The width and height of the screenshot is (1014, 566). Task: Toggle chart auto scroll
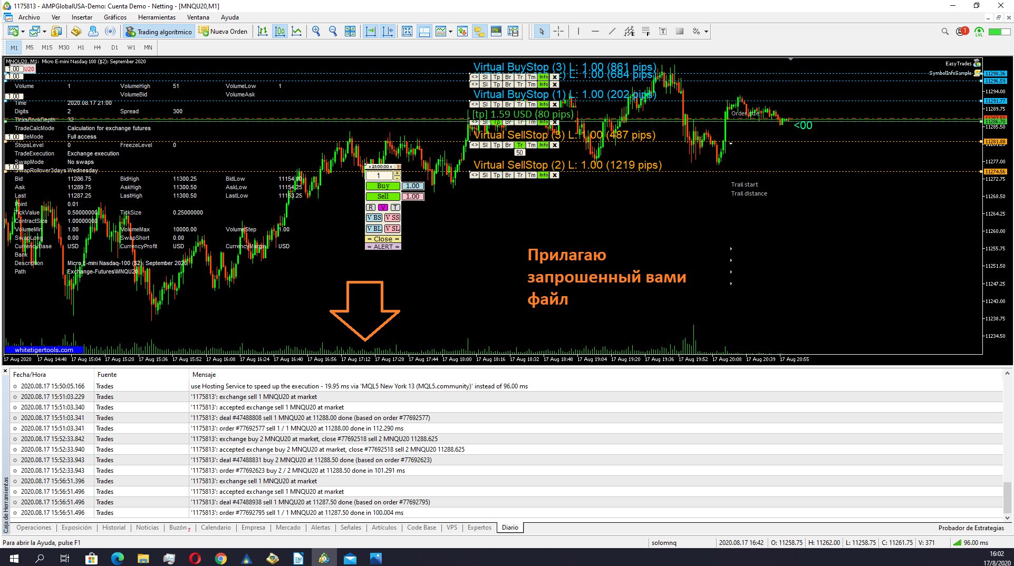pos(371,32)
